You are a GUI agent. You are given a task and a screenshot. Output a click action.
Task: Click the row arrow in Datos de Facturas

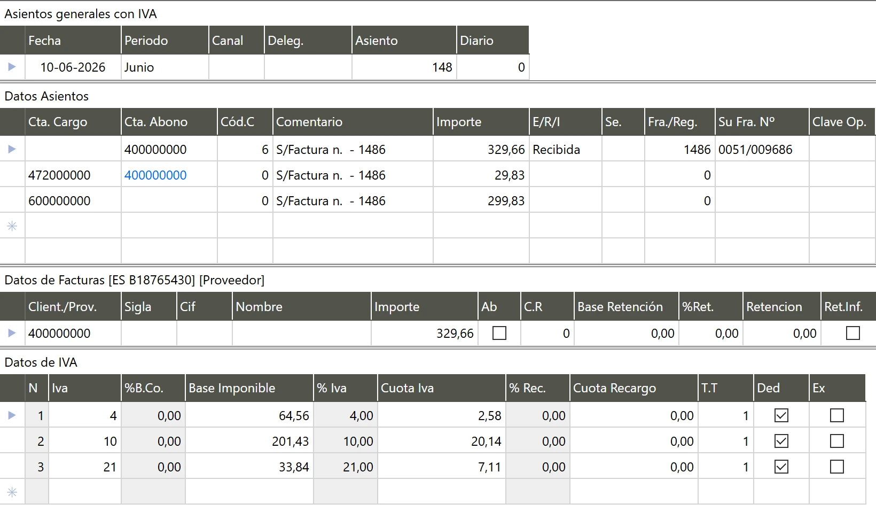pos(12,333)
